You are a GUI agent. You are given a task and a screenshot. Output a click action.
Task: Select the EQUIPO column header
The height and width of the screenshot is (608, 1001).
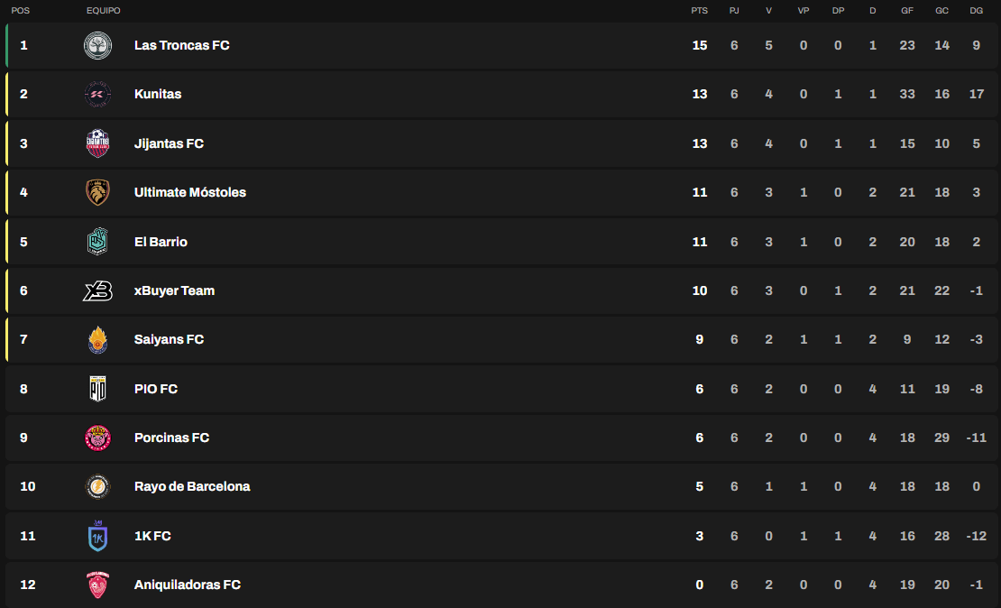click(x=104, y=11)
